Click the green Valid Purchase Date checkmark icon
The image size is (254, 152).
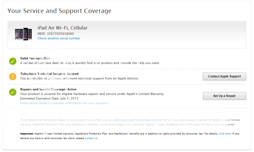coord(12,61)
